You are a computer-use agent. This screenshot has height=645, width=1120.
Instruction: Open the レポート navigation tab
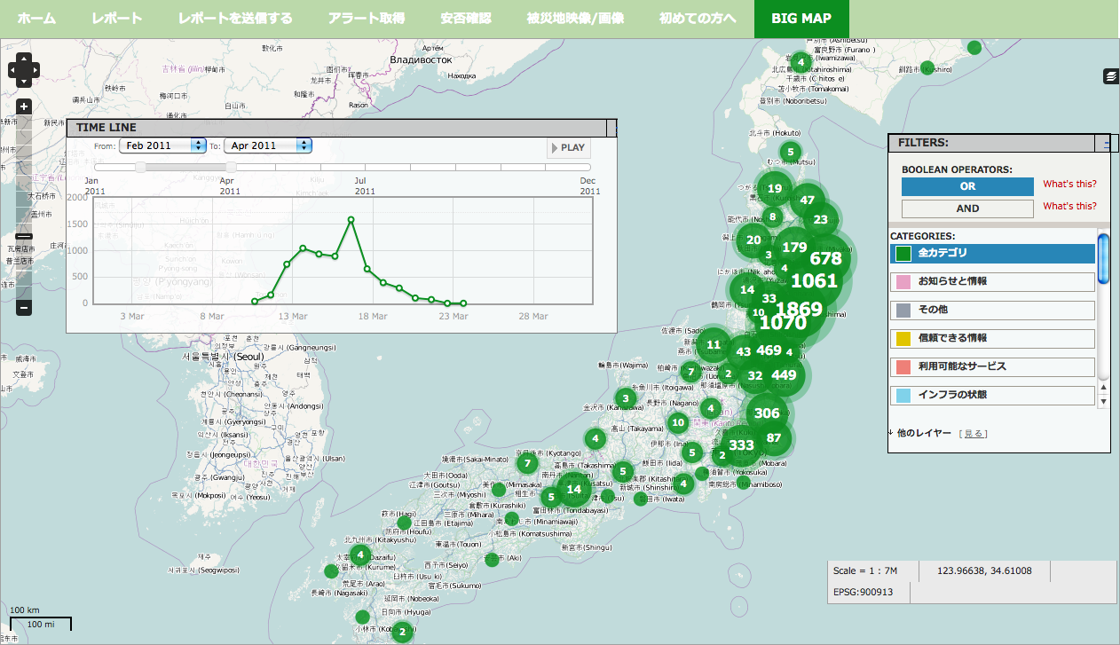(x=117, y=19)
